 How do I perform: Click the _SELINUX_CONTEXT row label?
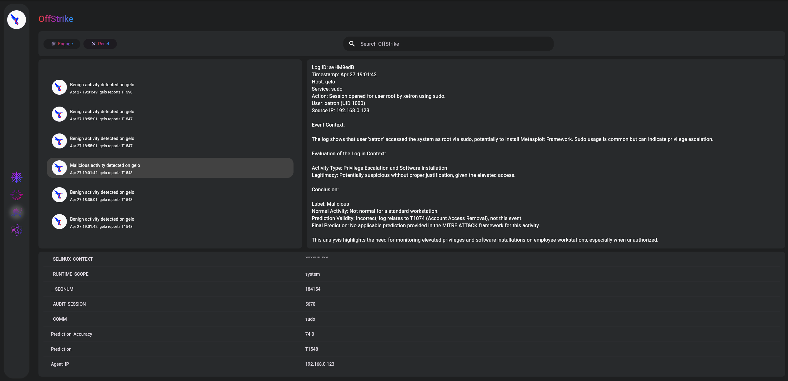pyautogui.click(x=72, y=259)
